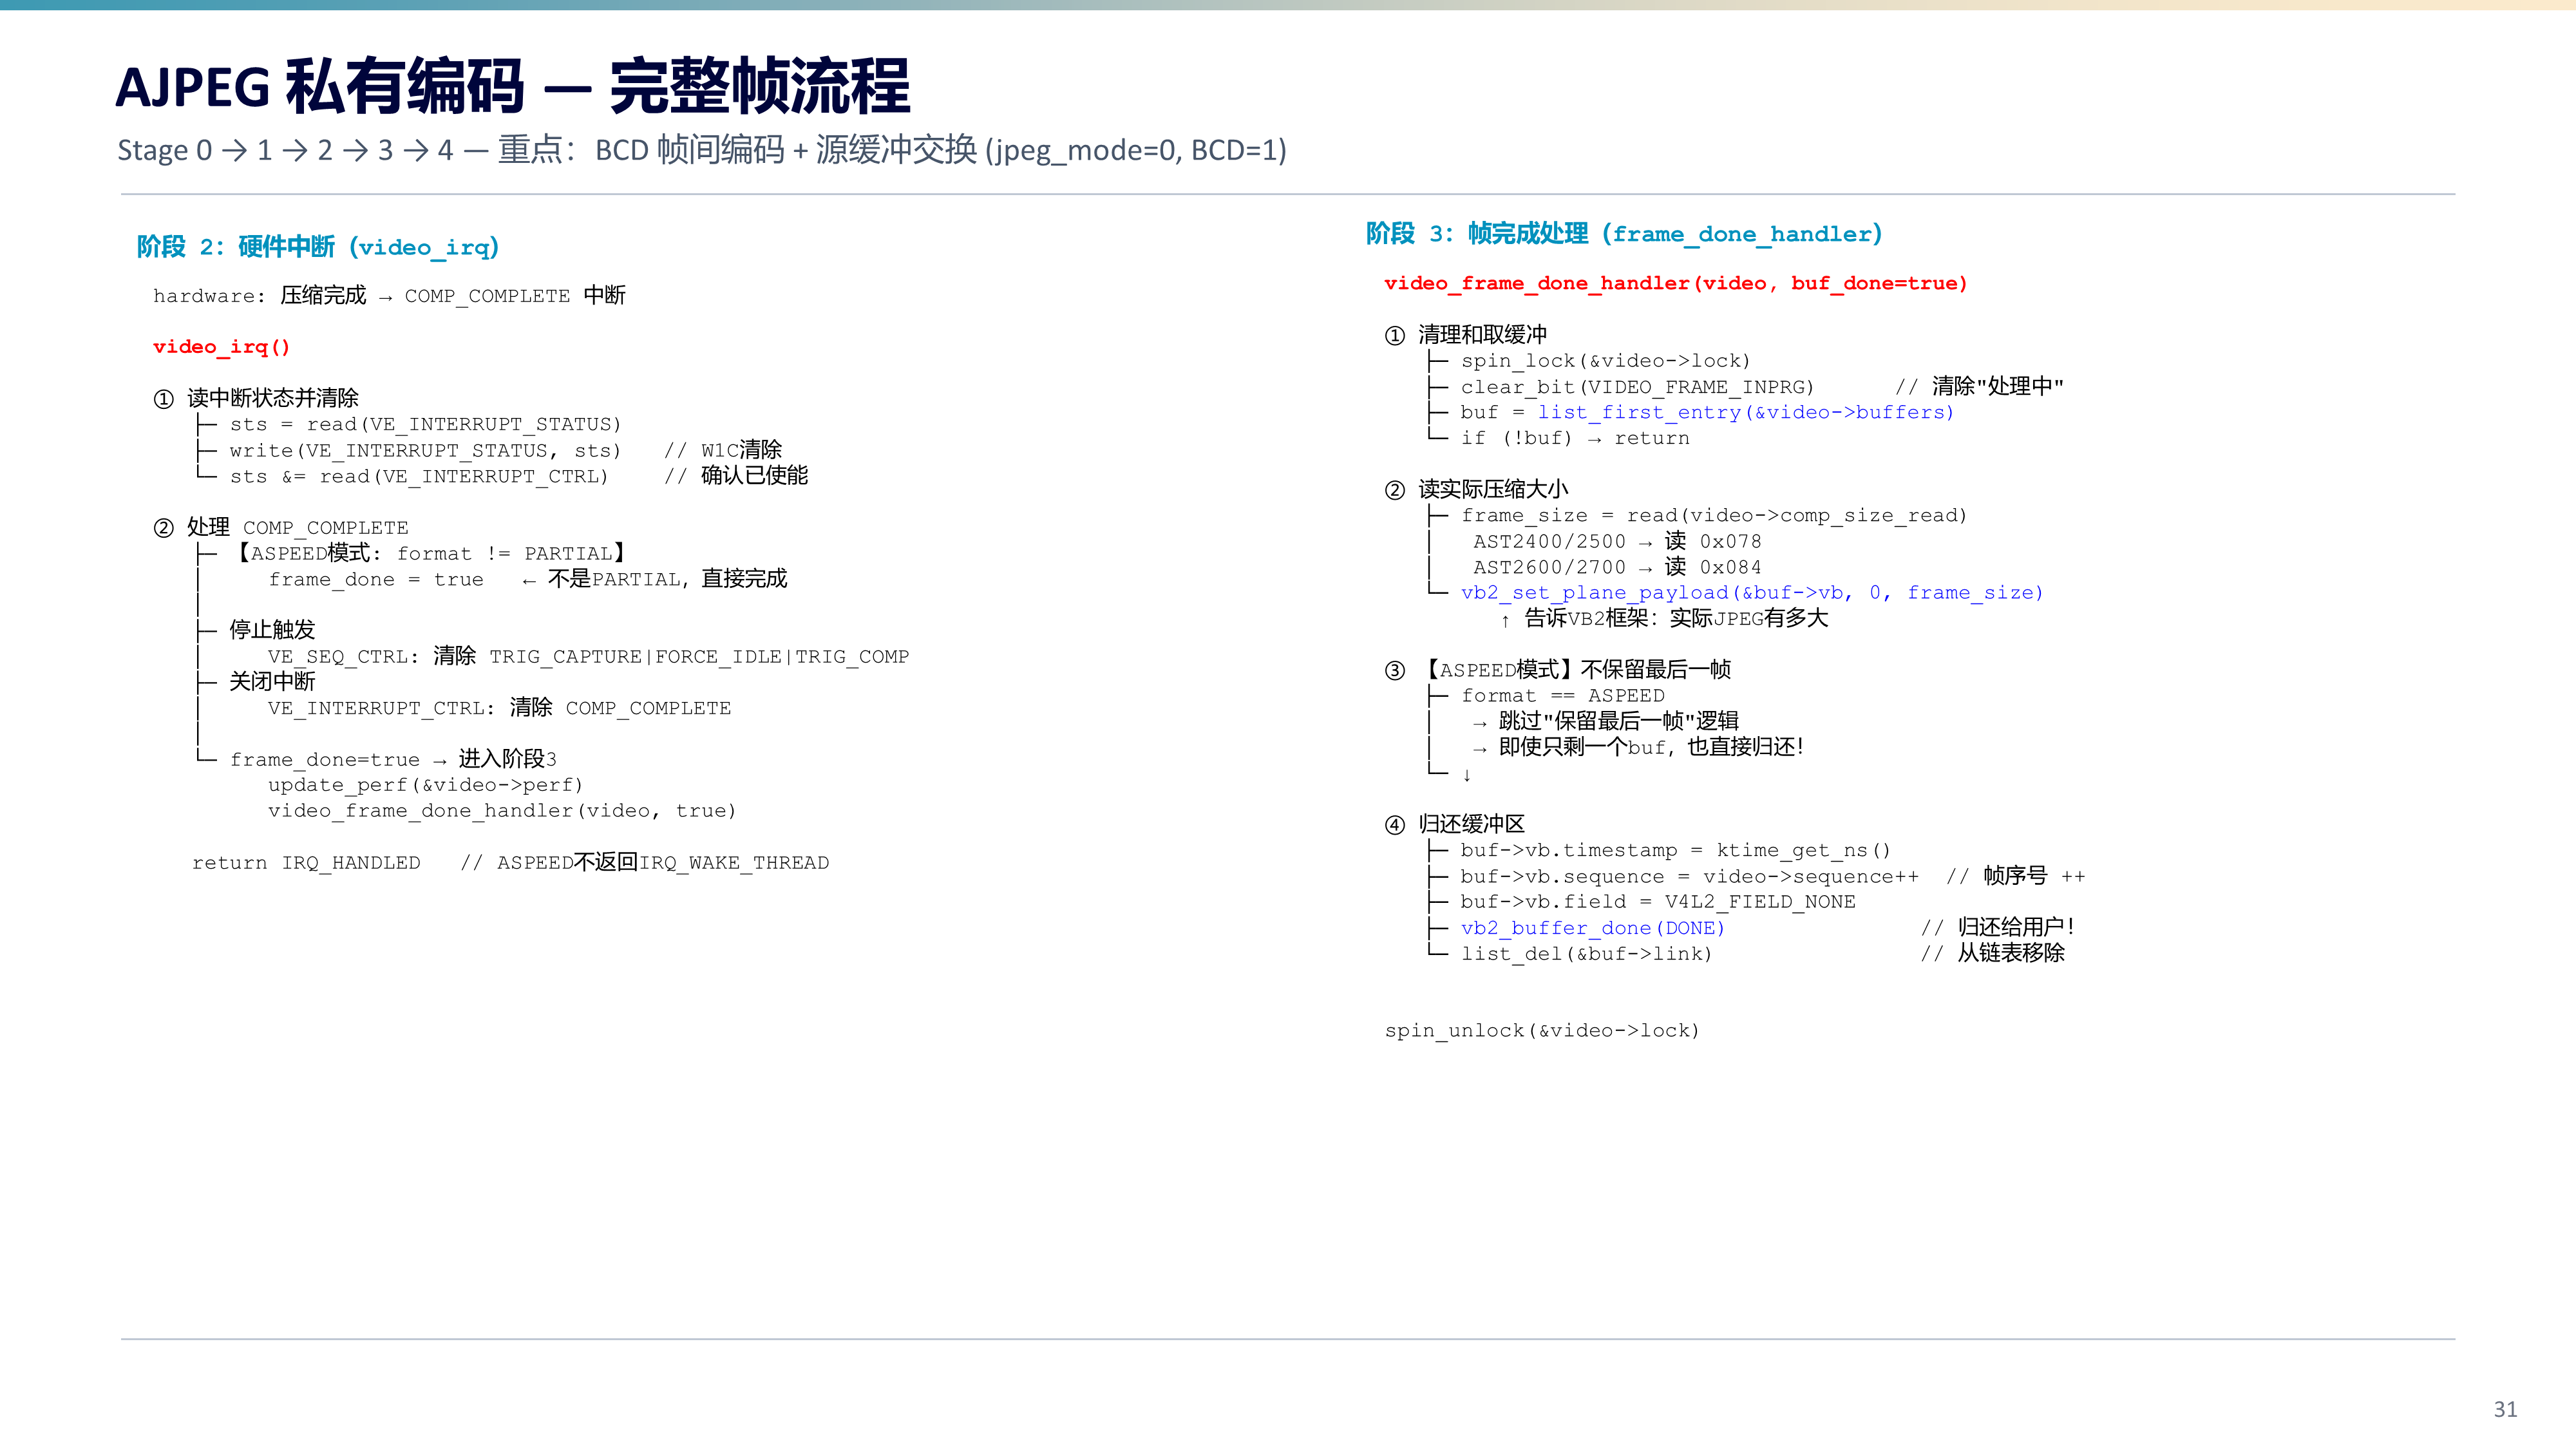Click the '停止触发' tree item
Image resolution: width=2576 pixels, height=1449 pixels.
pos(272,630)
